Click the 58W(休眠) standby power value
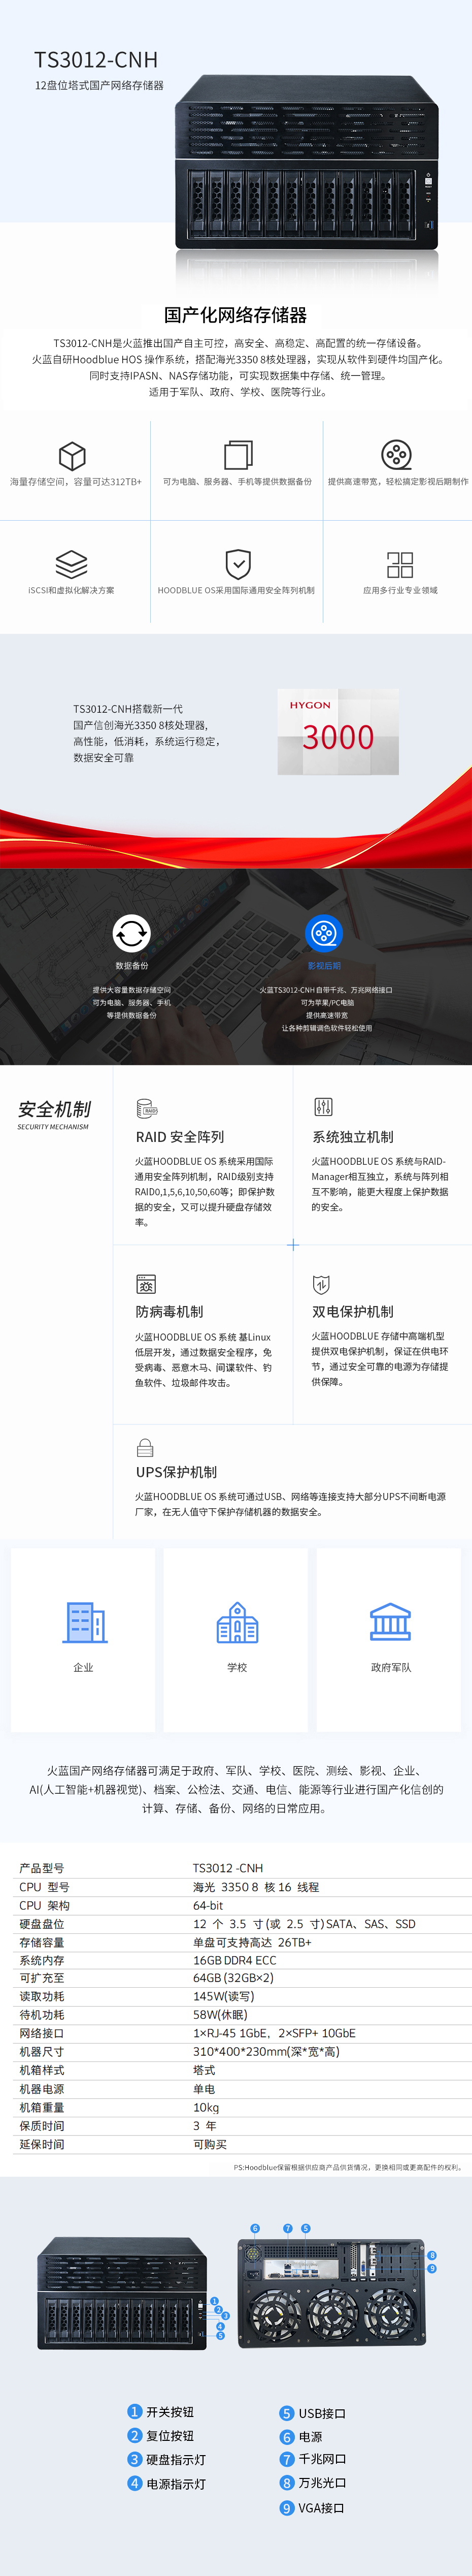The width and height of the screenshot is (472, 2576). (220, 2015)
